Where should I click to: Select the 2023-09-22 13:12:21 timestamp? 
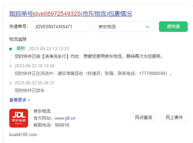[49, 49]
